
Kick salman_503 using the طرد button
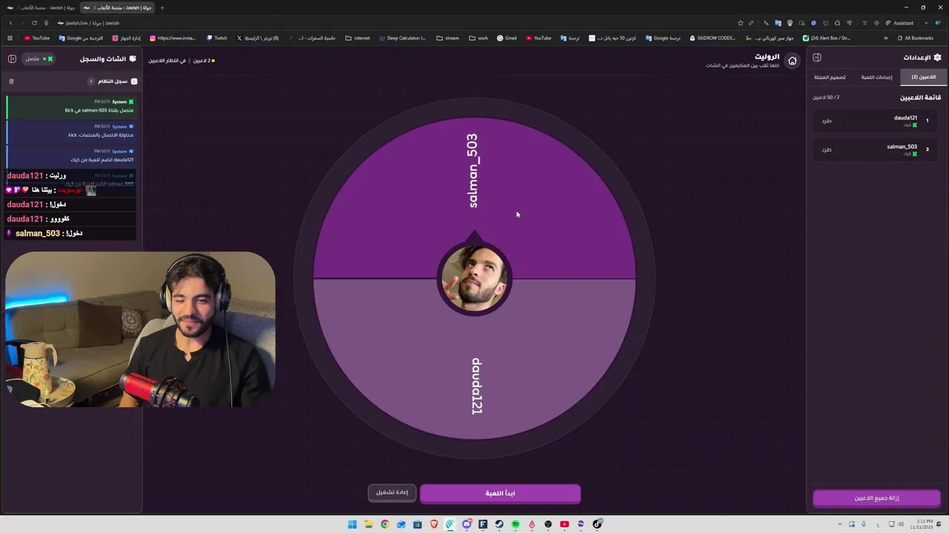827,150
